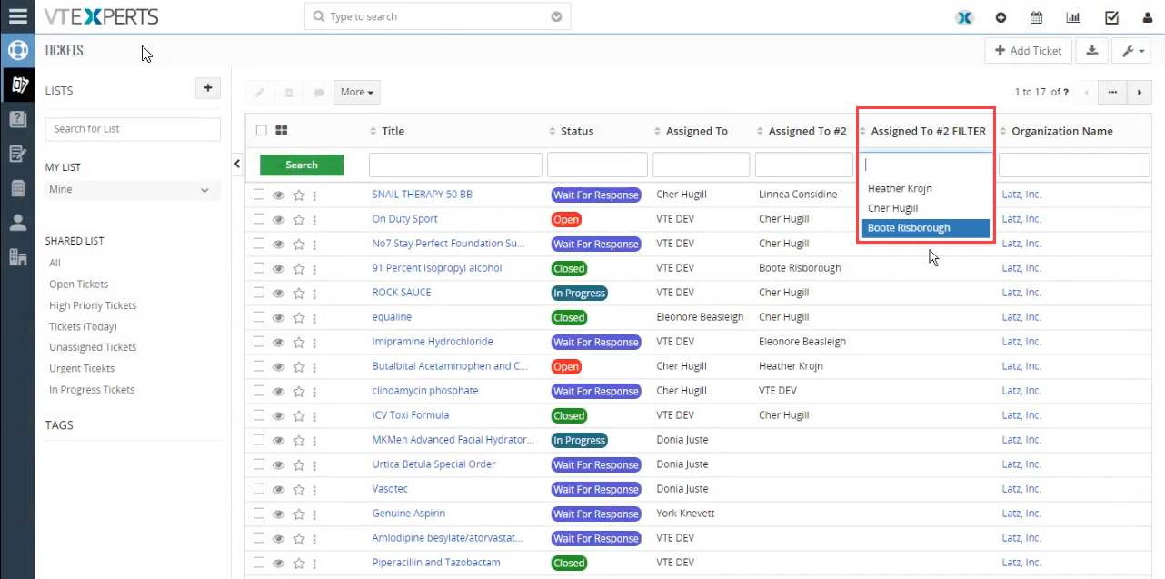Select Urgent Ticekts shared list
This screenshot has height=579, width=1165.
(x=82, y=368)
